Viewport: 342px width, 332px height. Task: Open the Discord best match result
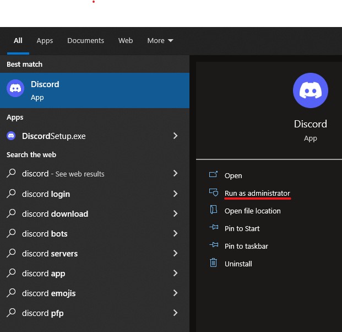[x=95, y=90]
